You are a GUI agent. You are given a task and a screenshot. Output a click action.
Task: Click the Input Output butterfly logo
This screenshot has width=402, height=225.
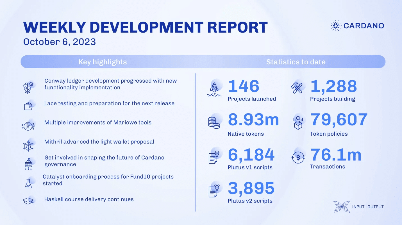[342, 207]
